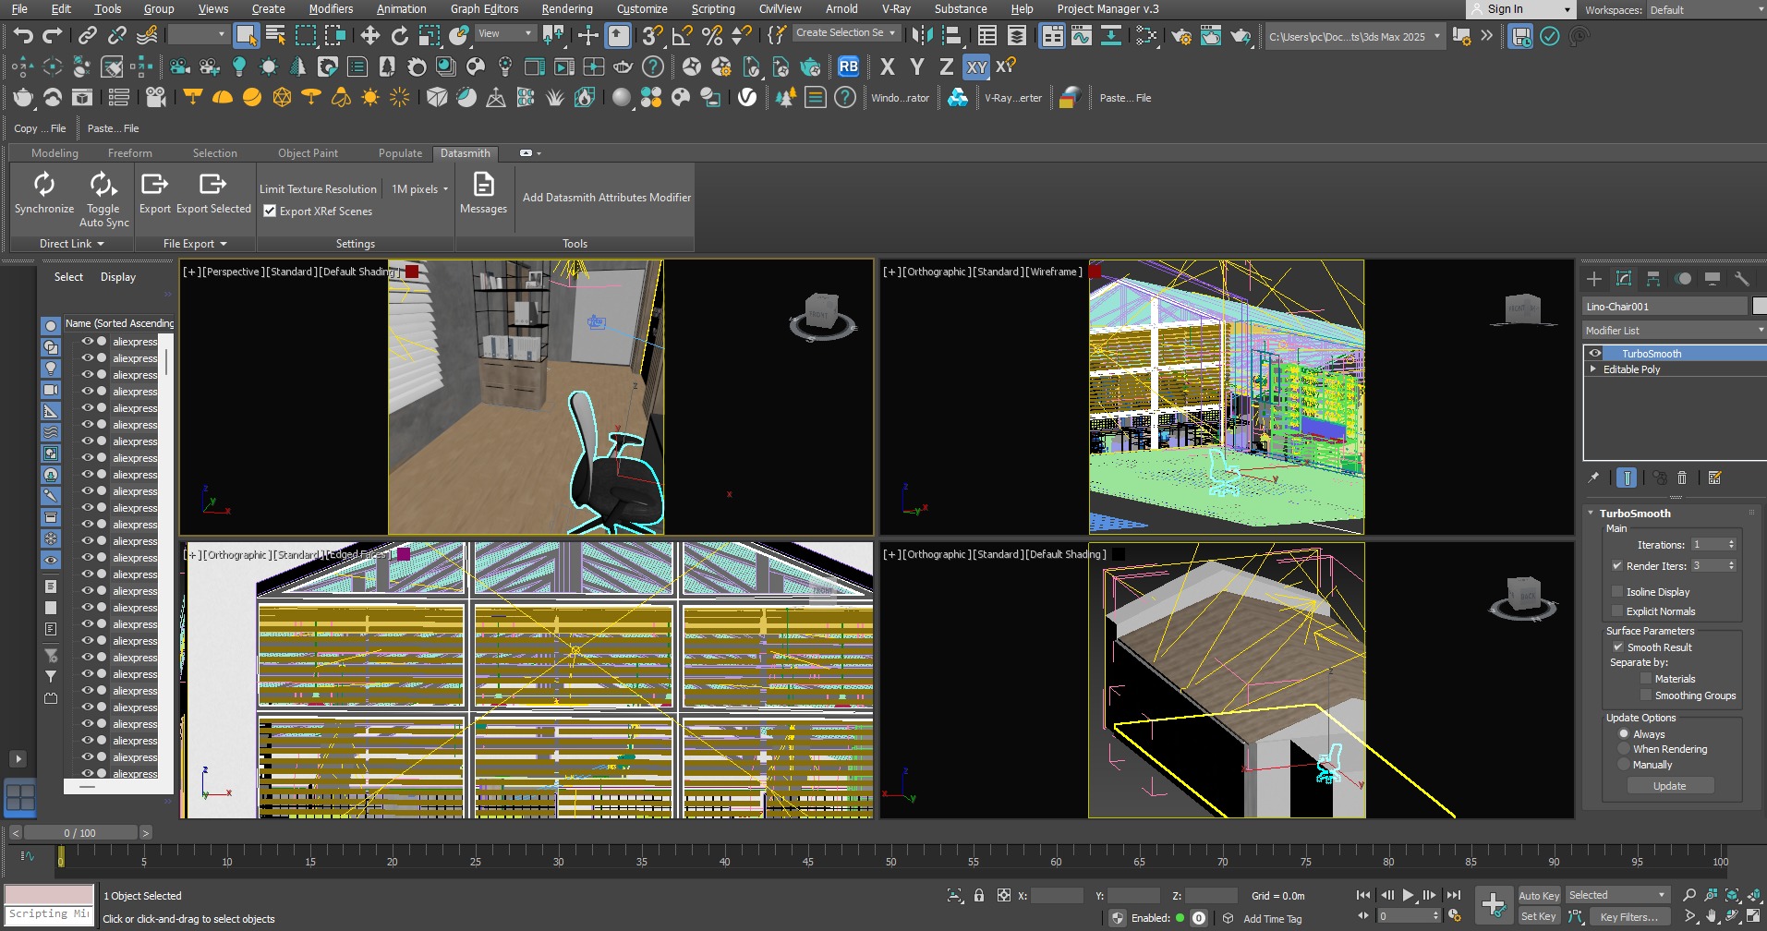Expand the Editable Poly stack entry
Image resolution: width=1767 pixels, height=931 pixels.
point(1593,369)
